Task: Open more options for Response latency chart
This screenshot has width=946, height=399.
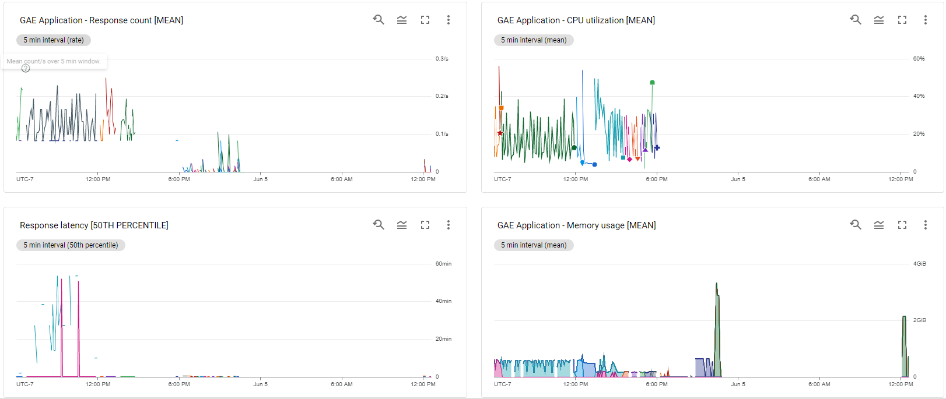Action: pos(448,225)
